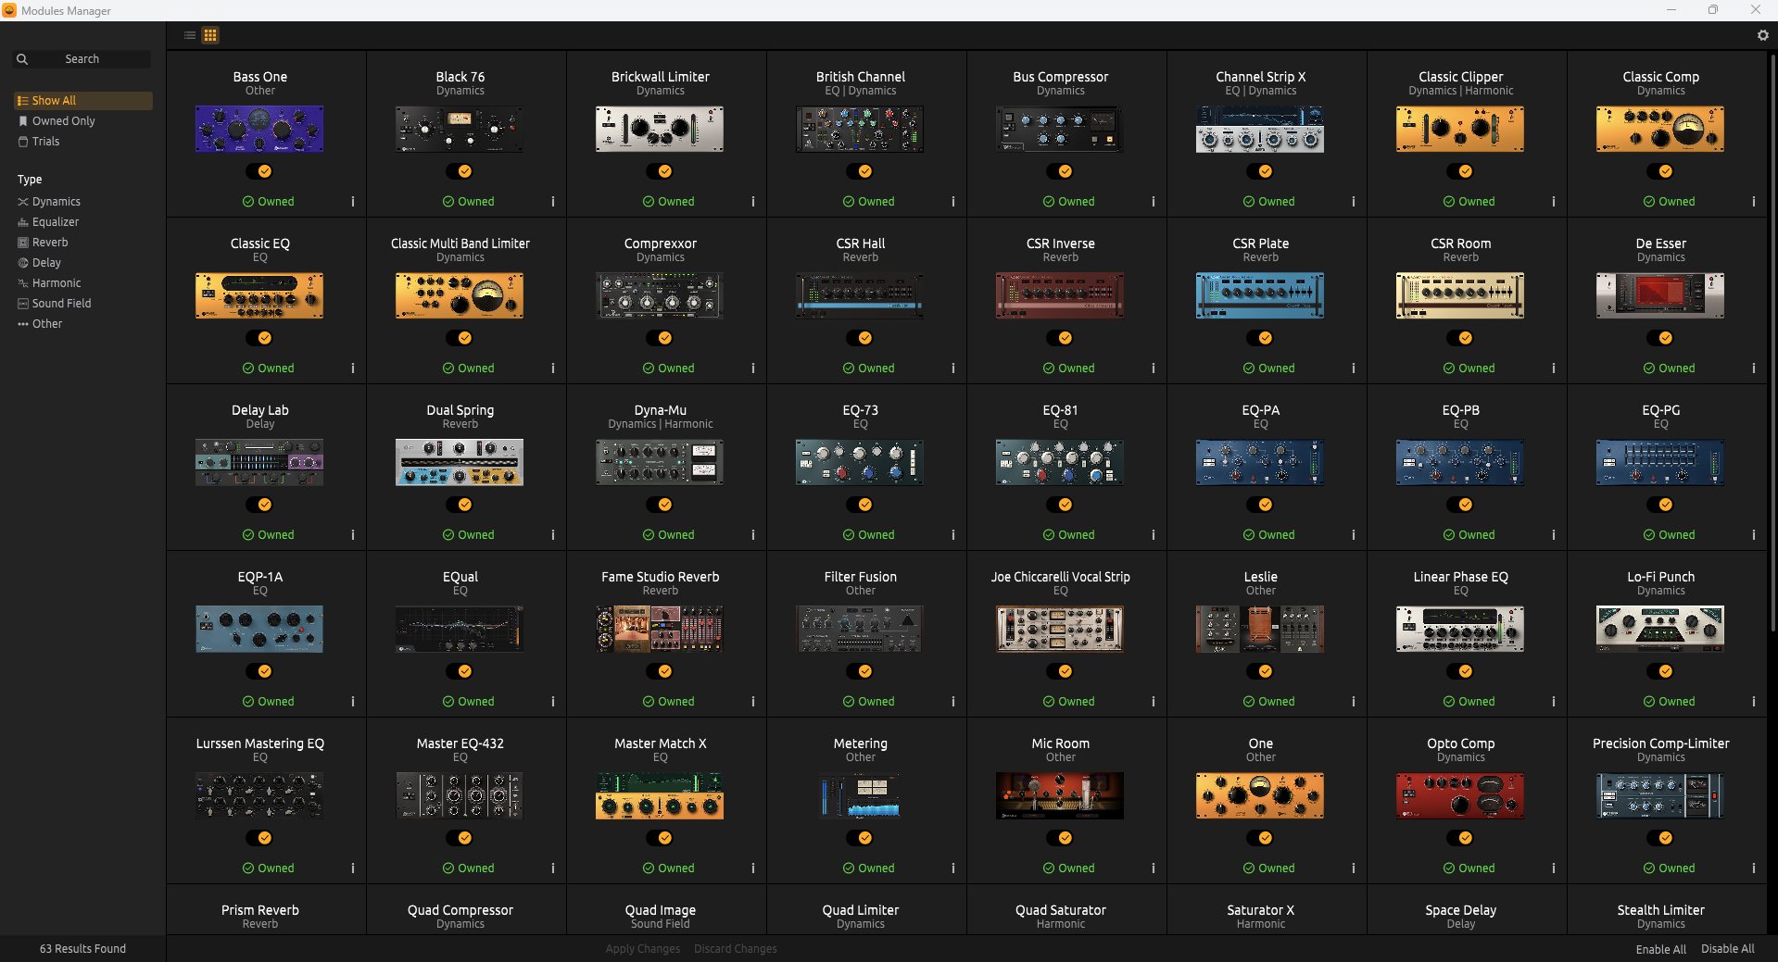
Task: Click the 63 Results Found status text
Action: point(82,949)
